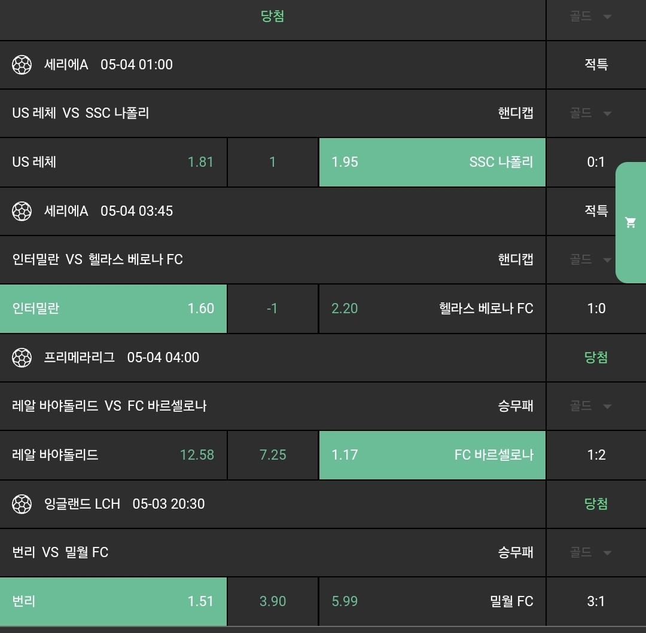
Task: Open 골드 dropdown on 번리 VS 밀월 FC row
Action: [590, 552]
